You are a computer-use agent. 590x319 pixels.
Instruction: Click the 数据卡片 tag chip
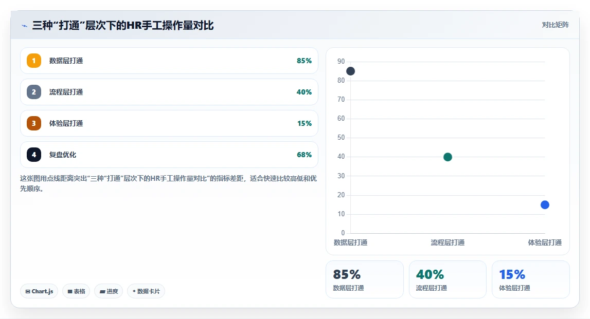pos(146,291)
